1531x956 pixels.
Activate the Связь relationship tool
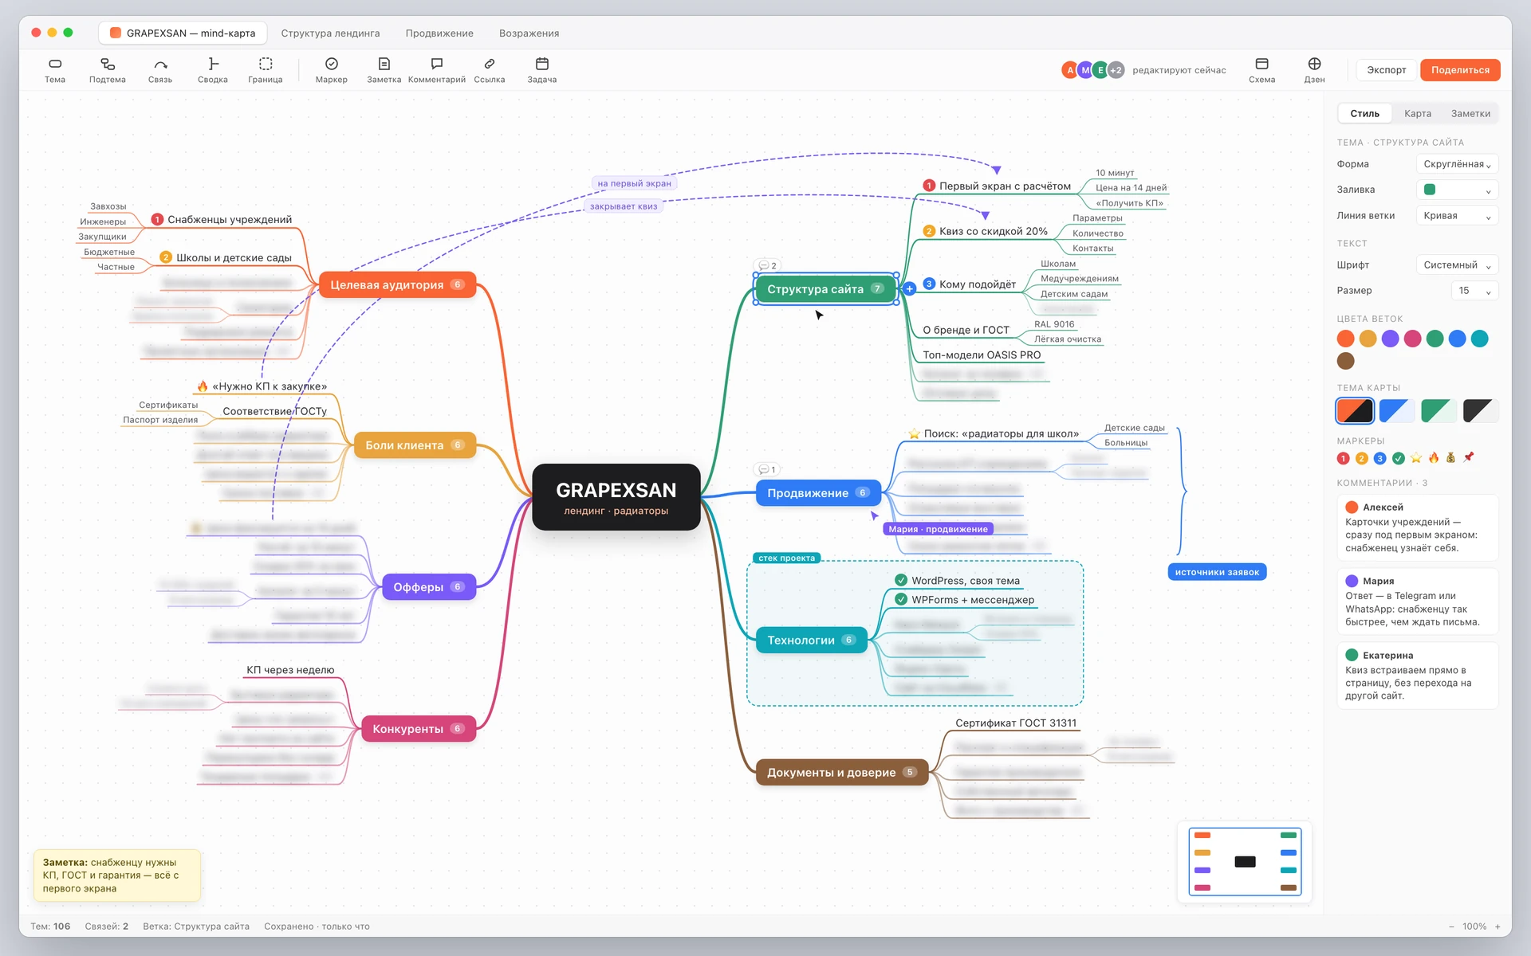[160, 70]
